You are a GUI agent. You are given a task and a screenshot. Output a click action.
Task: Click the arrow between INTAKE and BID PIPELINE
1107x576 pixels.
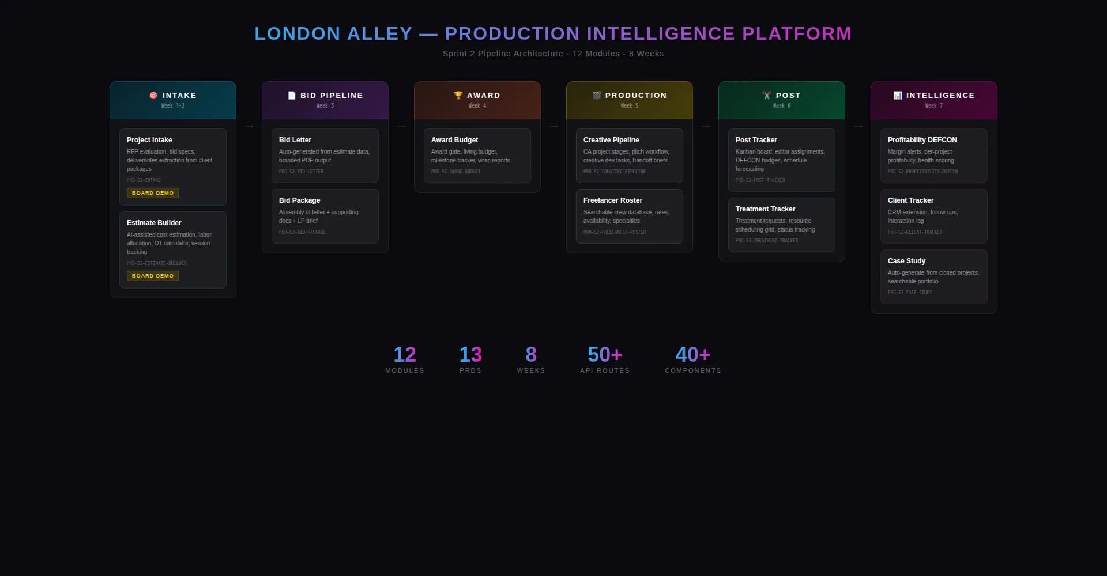[249, 126]
